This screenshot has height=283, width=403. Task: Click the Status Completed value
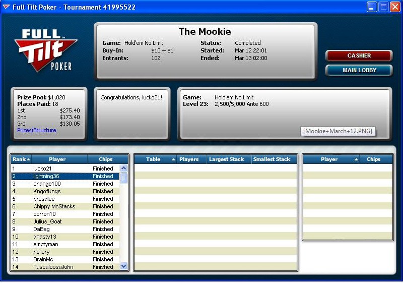[x=248, y=43]
